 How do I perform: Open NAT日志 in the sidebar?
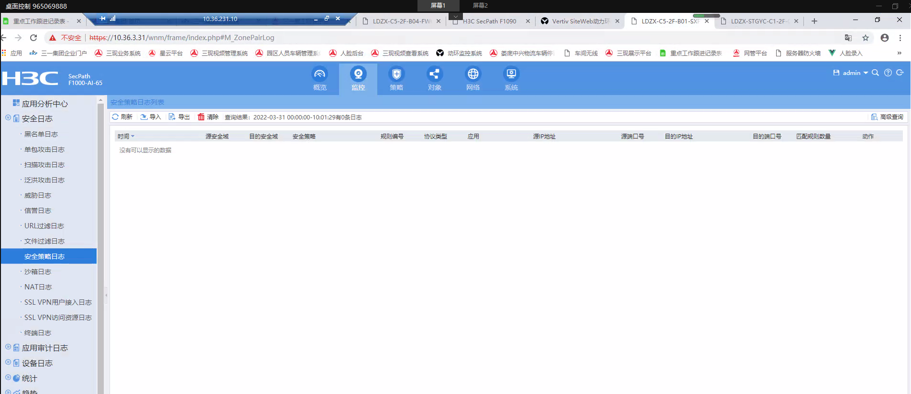[38, 287]
